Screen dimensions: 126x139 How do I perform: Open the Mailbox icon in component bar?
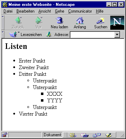coord(85,135)
